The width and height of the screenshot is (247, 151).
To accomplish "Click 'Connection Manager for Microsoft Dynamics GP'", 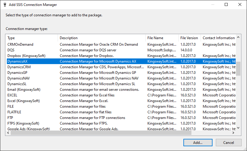I will coord(98,73).
